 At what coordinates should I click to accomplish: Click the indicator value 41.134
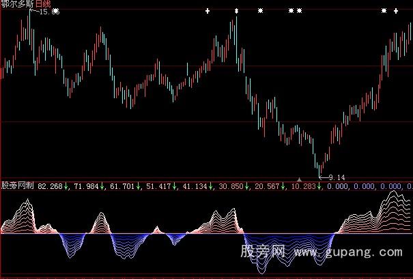(195, 186)
